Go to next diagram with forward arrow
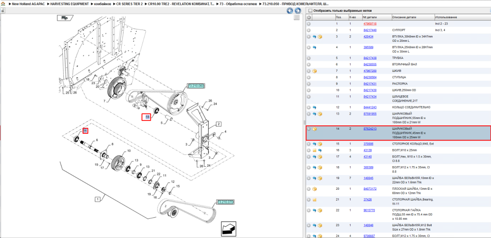The height and width of the screenshot is (238, 491). click(298, 11)
